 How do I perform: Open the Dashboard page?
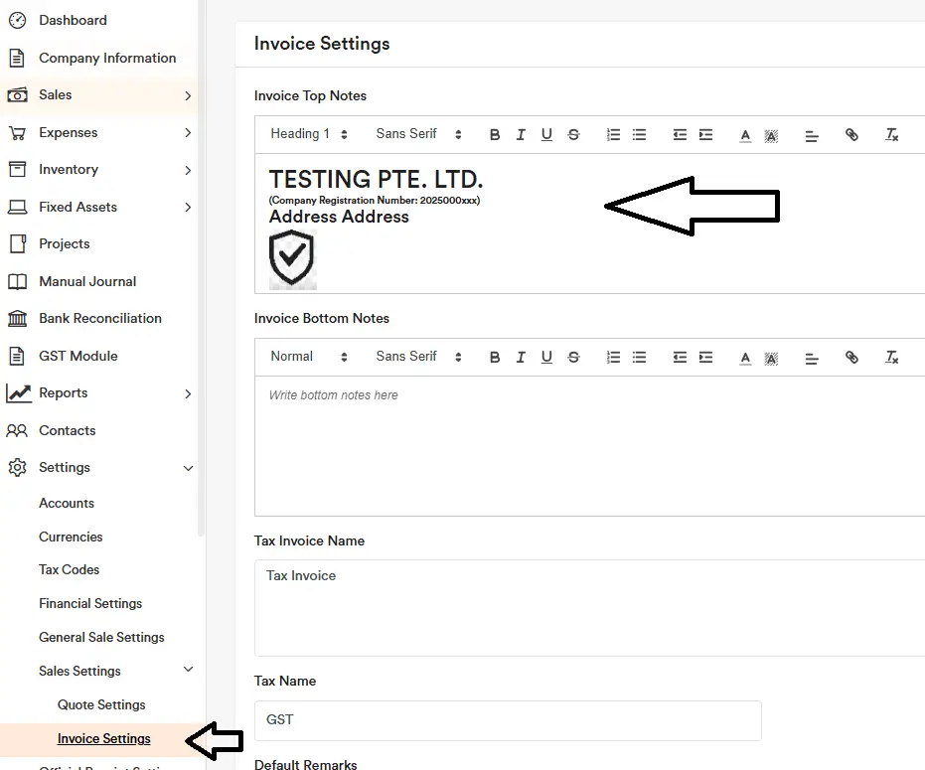point(73,20)
